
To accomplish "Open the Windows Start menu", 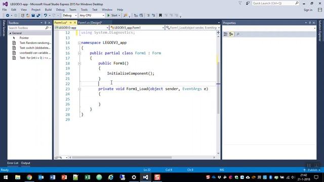I will [6, 177].
